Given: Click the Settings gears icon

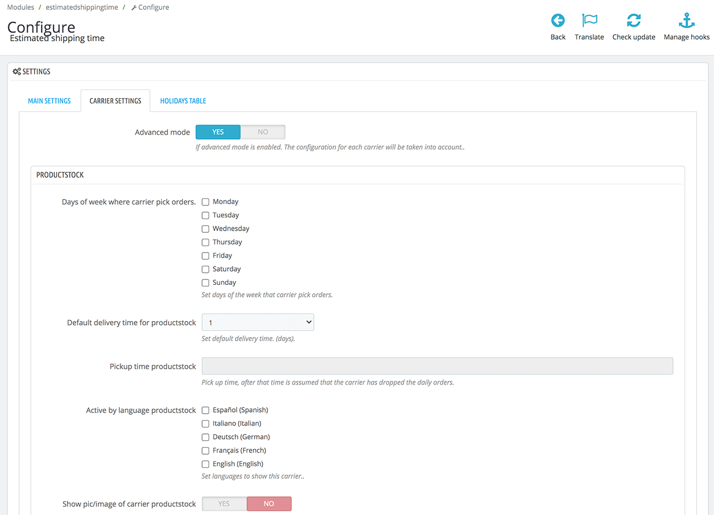Looking at the screenshot, I should coord(17,72).
